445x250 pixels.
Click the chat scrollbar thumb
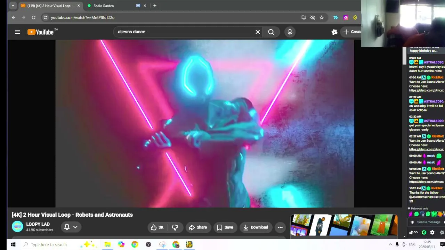pyautogui.click(x=404, y=56)
